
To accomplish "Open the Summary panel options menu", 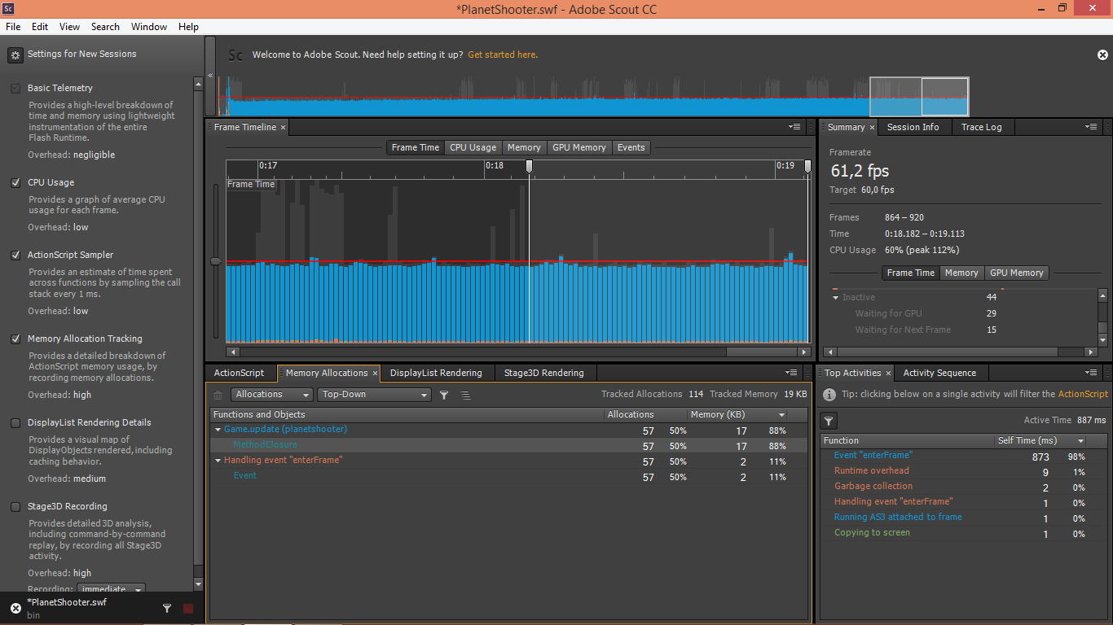I will (x=1091, y=127).
